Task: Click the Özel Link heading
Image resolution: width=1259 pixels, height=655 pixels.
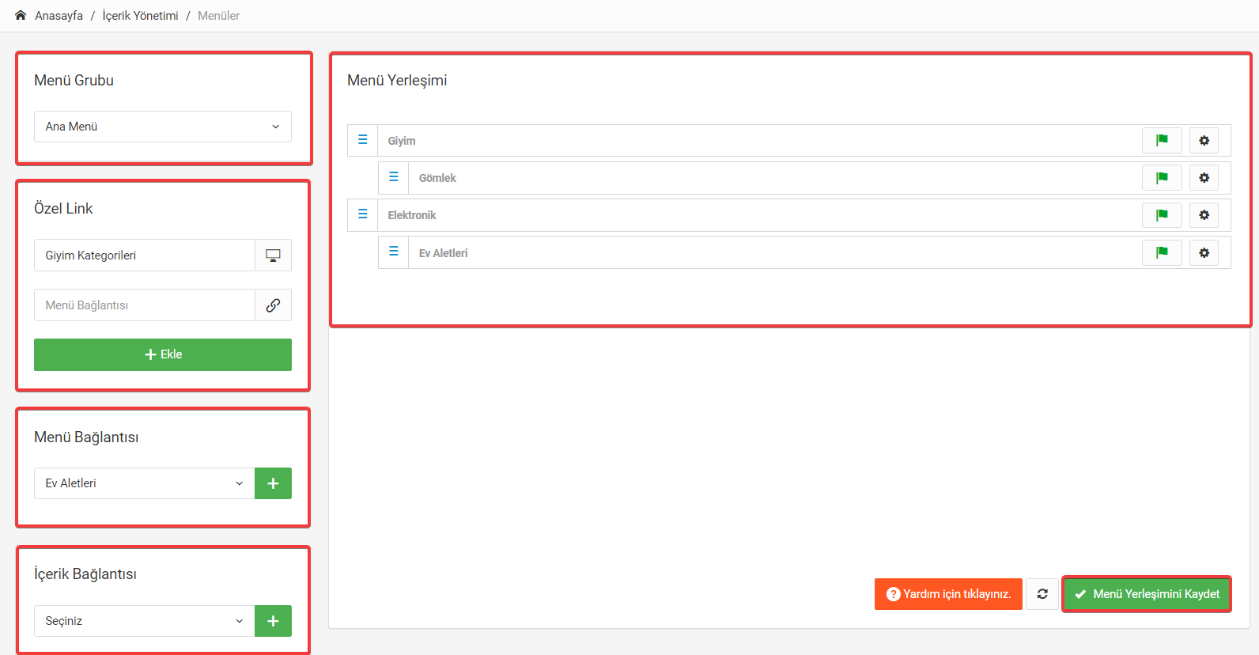Action: (63, 209)
